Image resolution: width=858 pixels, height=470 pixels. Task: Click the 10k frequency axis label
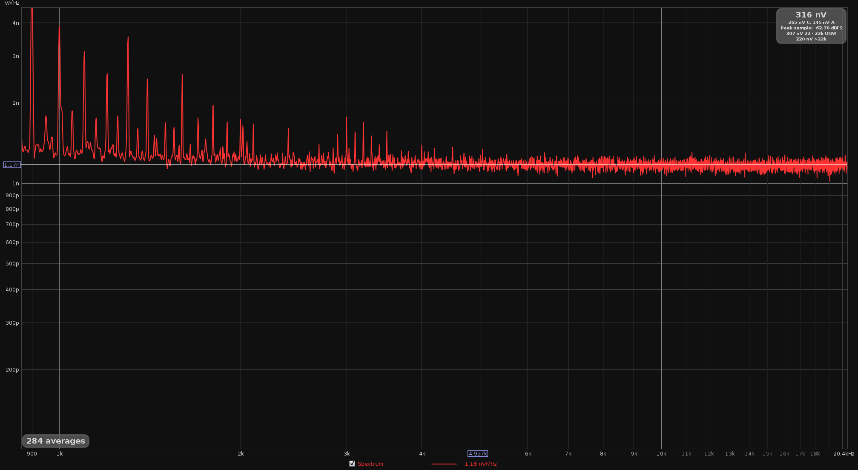pyautogui.click(x=661, y=454)
